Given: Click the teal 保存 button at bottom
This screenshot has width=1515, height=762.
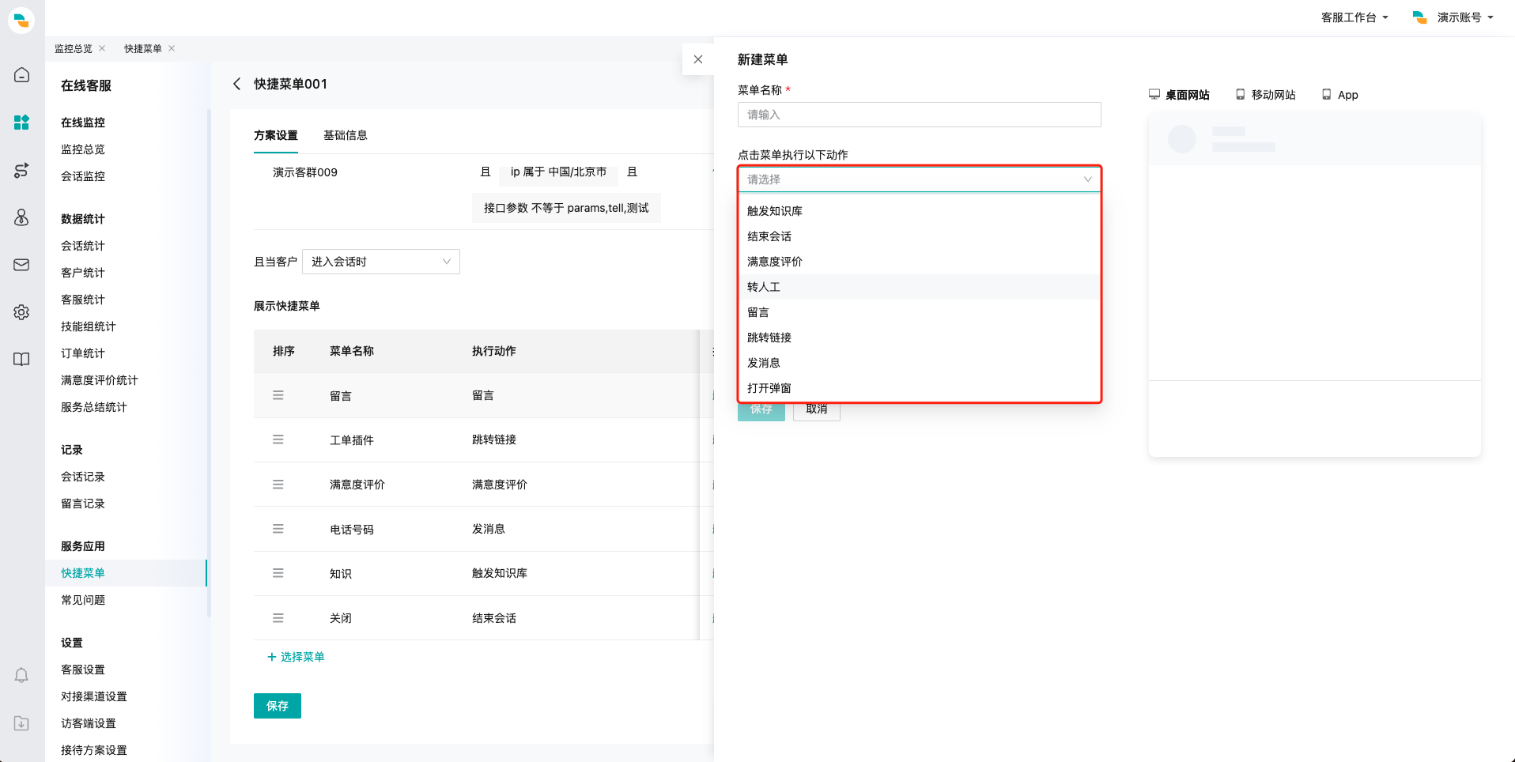Looking at the screenshot, I should 278,706.
